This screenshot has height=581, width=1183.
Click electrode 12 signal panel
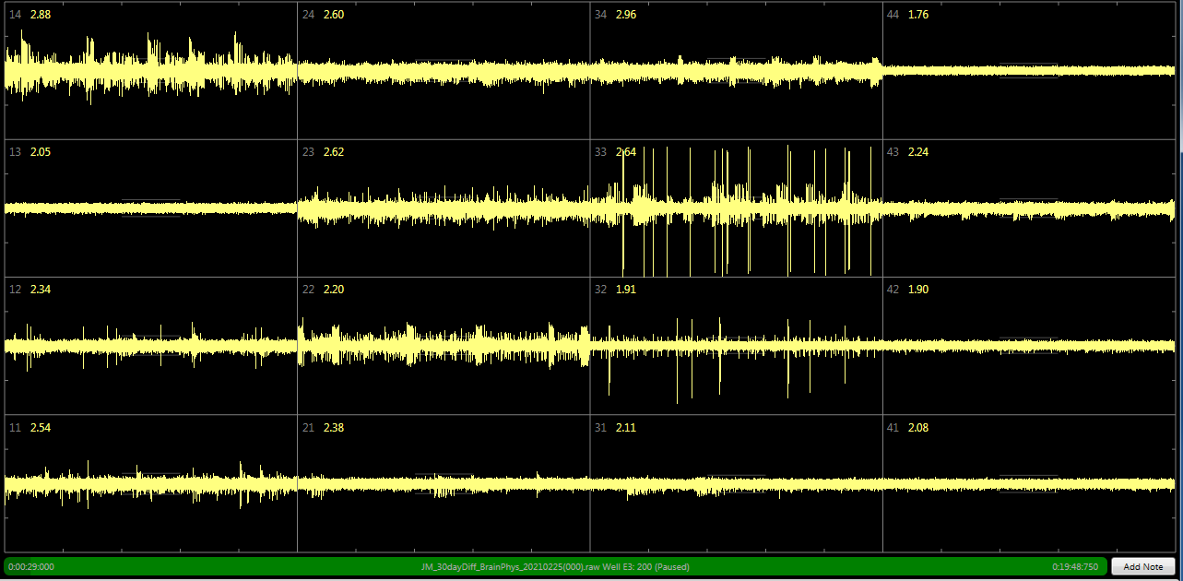[x=151, y=346]
